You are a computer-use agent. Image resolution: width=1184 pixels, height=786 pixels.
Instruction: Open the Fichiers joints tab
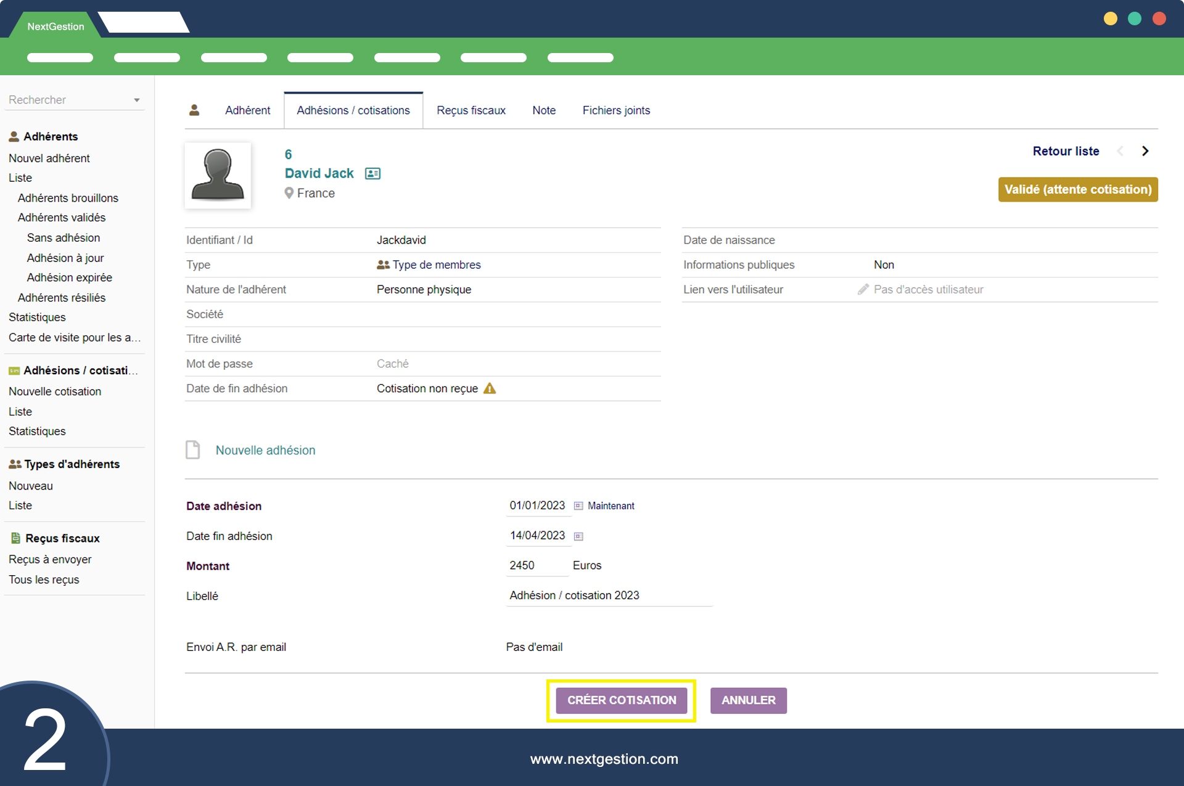click(615, 110)
